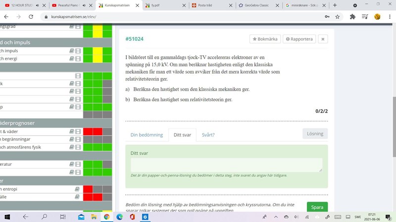Open book icon for väder row
The image size is (396, 222).
coord(72,132)
